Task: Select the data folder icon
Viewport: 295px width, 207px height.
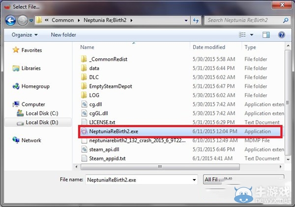Action: (84, 68)
